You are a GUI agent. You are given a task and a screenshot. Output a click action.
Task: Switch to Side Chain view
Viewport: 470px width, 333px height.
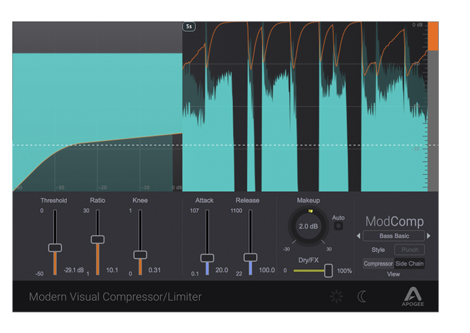point(409,263)
